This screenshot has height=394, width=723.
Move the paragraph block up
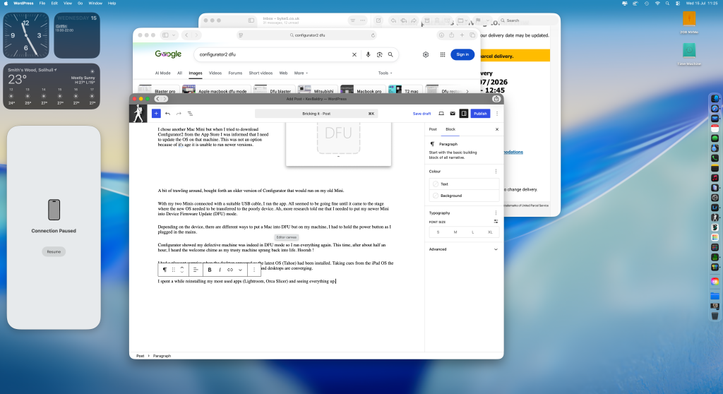pos(182,267)
